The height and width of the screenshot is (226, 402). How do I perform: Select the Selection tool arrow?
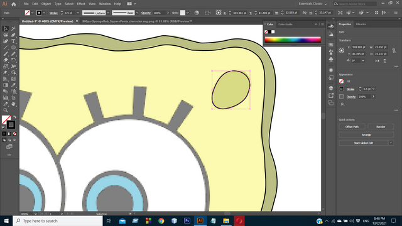6,29
